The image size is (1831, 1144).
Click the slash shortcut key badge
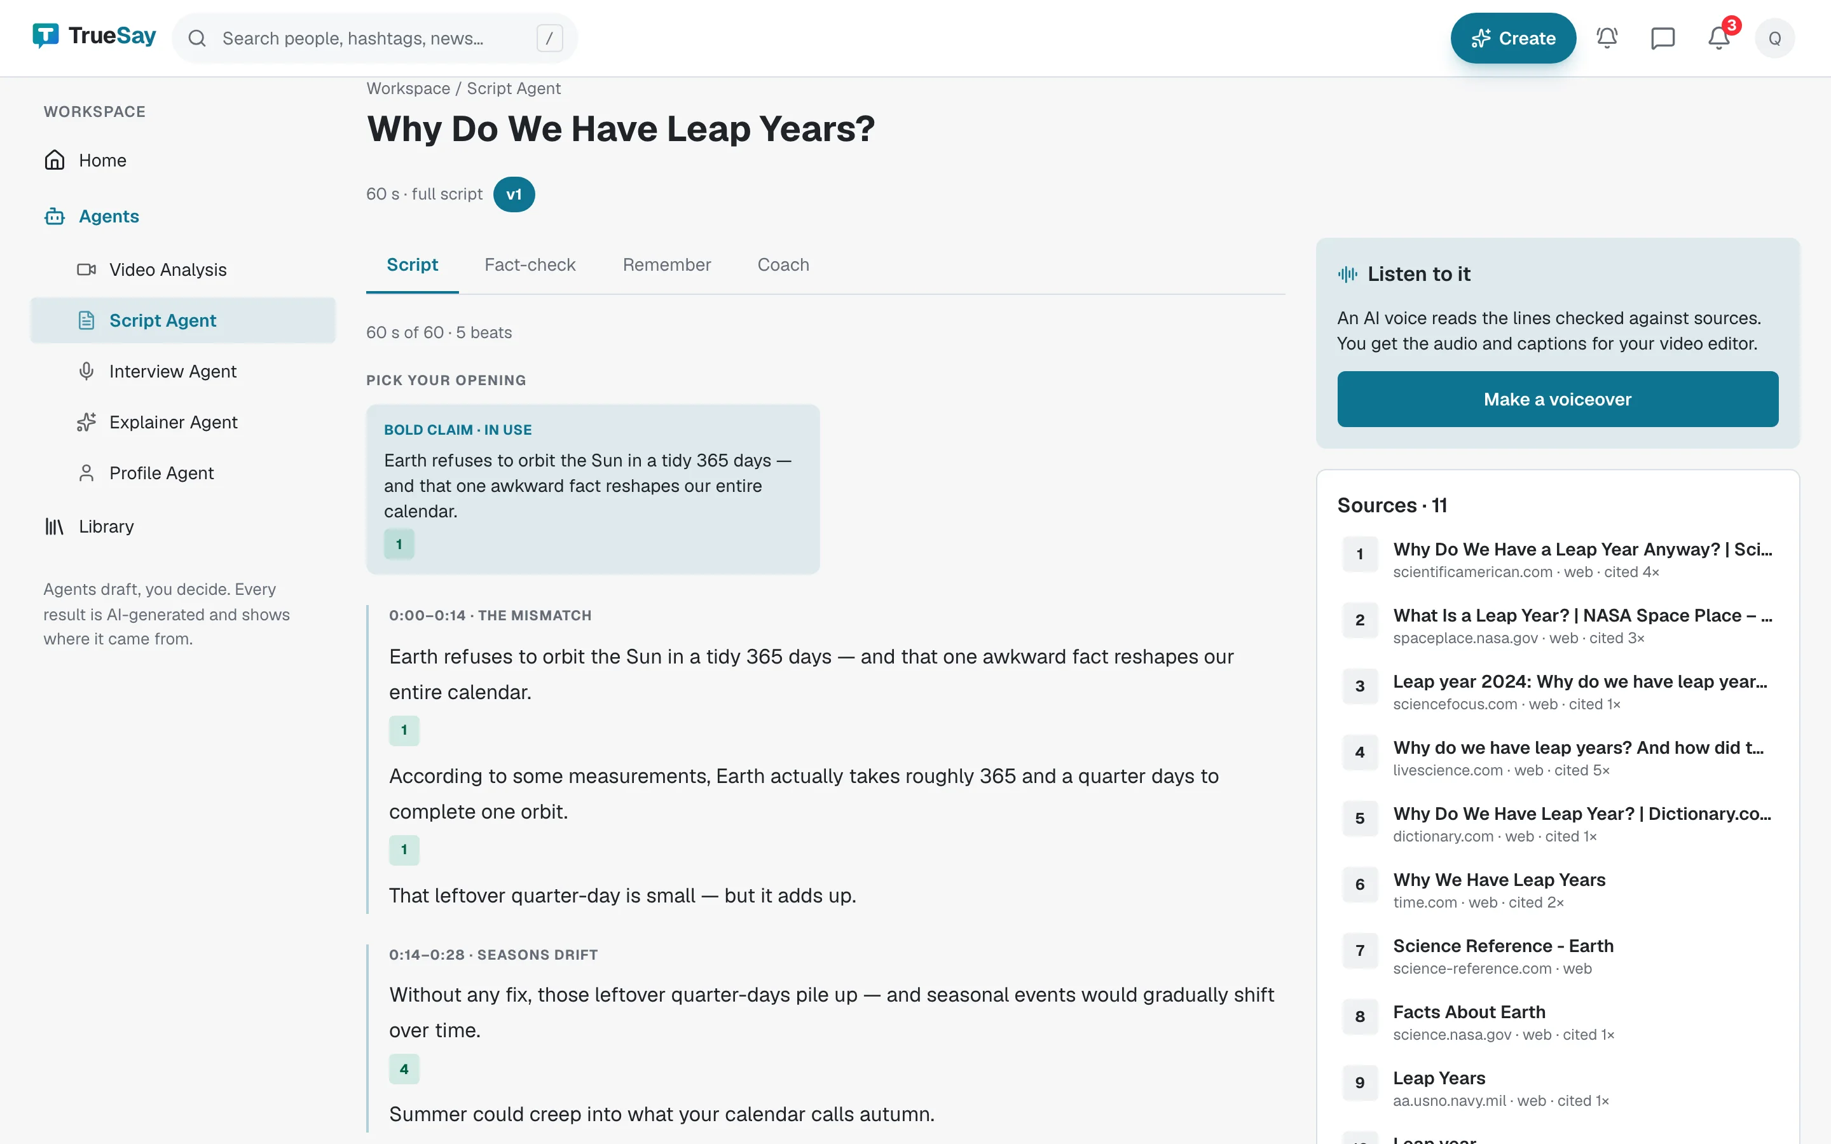[x=549, y=39]
